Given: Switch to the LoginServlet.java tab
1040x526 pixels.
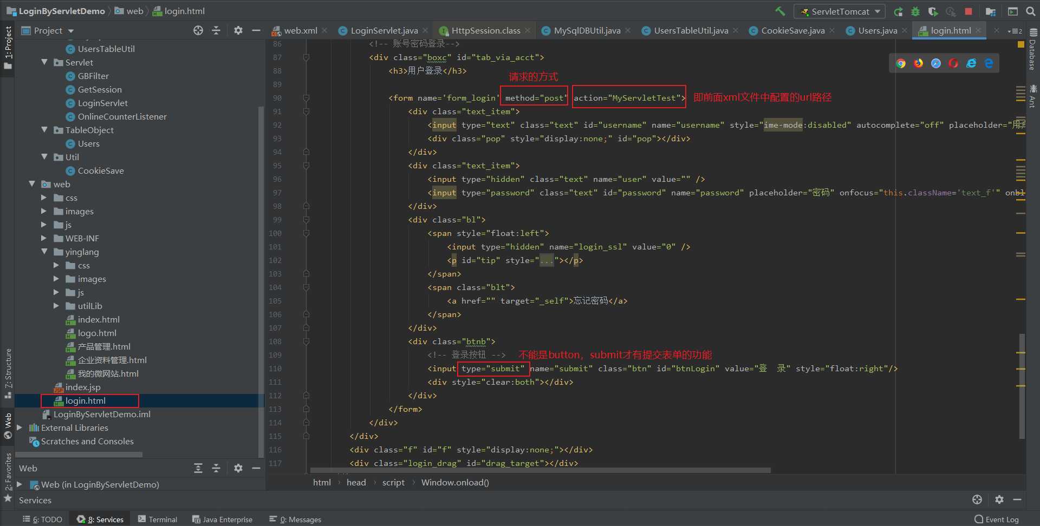Looking at the screenshot, I should [383, 31].
